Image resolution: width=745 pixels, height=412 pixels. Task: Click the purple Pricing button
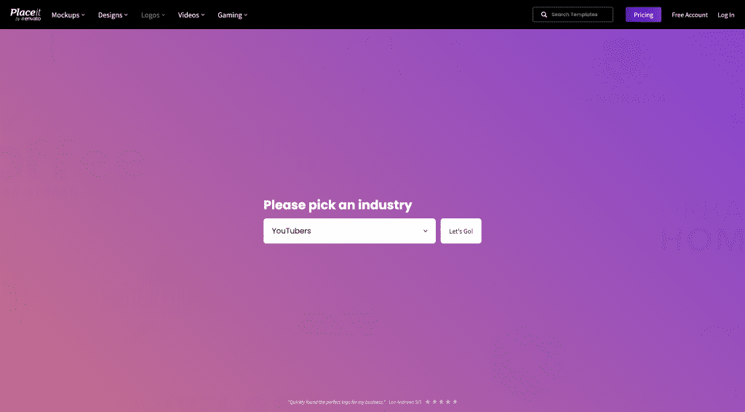[x=643, y=15]
